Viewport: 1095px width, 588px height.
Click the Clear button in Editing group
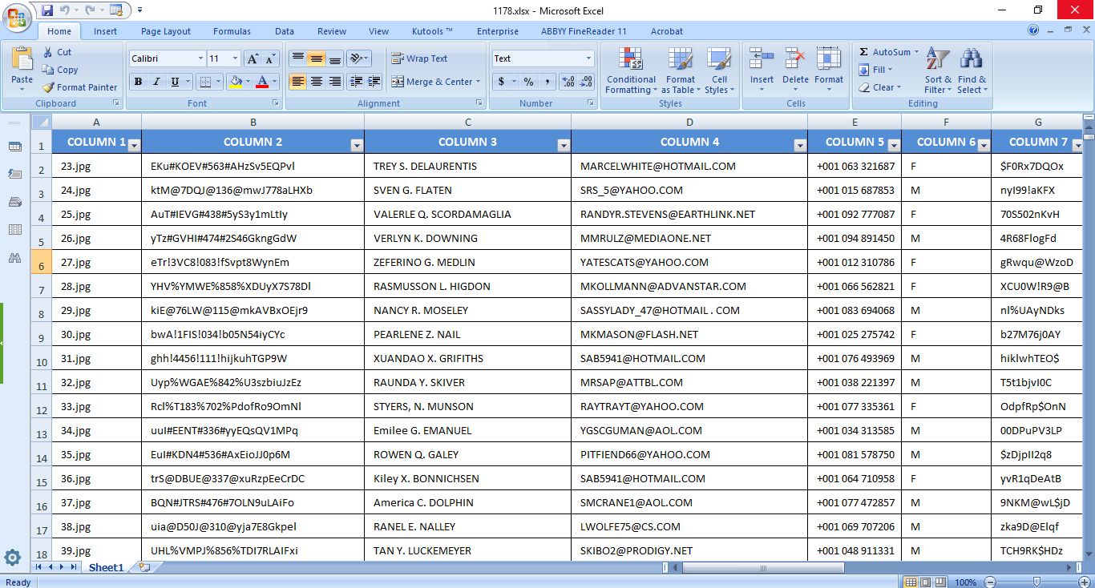[x=880, y=87]
